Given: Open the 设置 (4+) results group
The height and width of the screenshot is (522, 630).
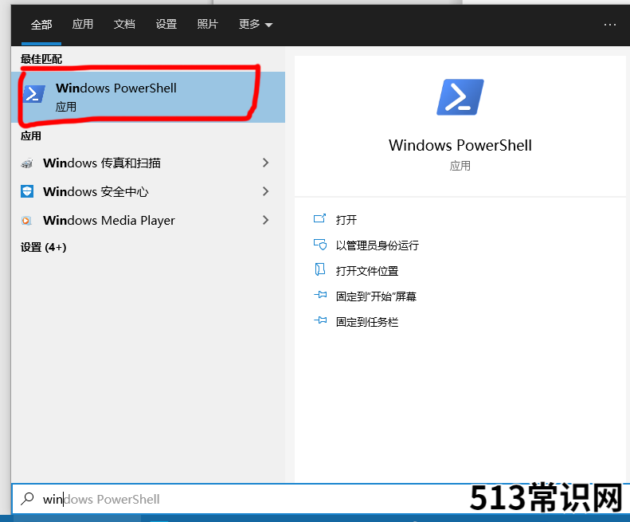Looking at the screenshot, I should (43, 247).
